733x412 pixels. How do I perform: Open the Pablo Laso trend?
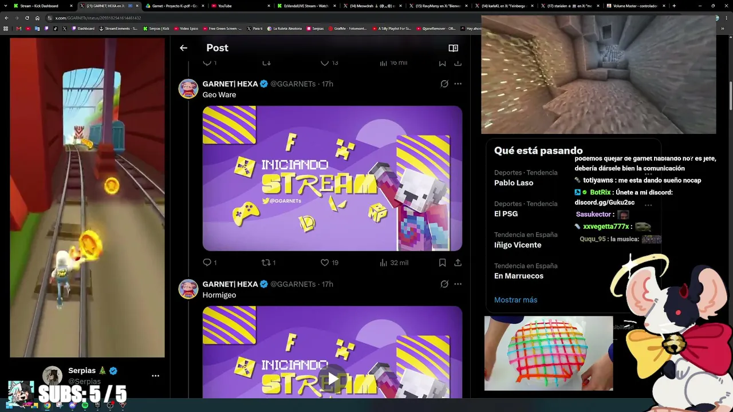point(514,183)
